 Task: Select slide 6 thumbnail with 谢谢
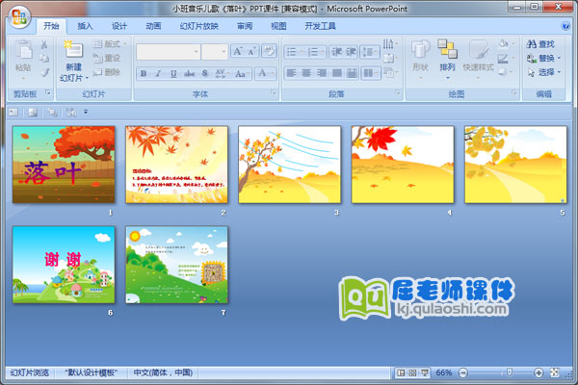pyautogui.click(x=64, y=265)
